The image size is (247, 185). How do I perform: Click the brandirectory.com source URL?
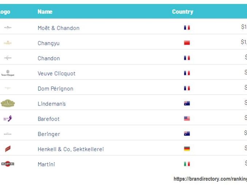pos(210,179)
